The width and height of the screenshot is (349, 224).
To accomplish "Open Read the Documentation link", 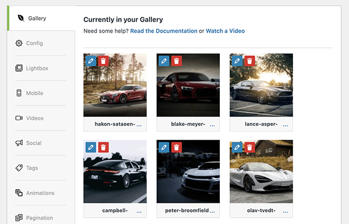I will coord(163,31).
